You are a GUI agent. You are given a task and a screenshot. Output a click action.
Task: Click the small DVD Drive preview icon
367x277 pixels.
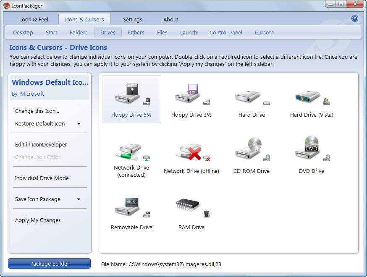[x=327, y=158]
